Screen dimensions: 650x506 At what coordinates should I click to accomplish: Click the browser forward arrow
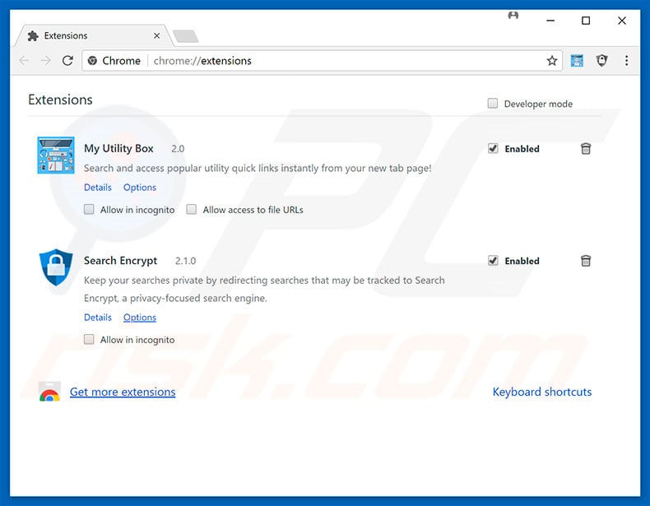pyautogui.click(x=45, y=61)
